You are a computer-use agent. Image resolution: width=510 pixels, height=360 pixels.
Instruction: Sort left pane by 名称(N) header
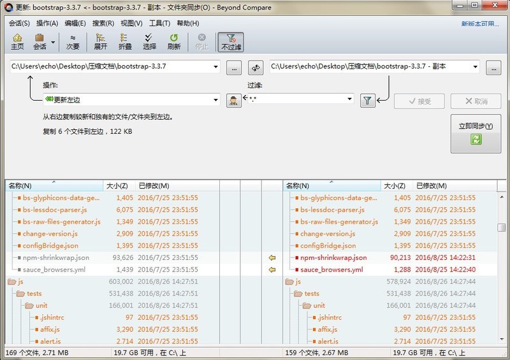tap(54, 185)
